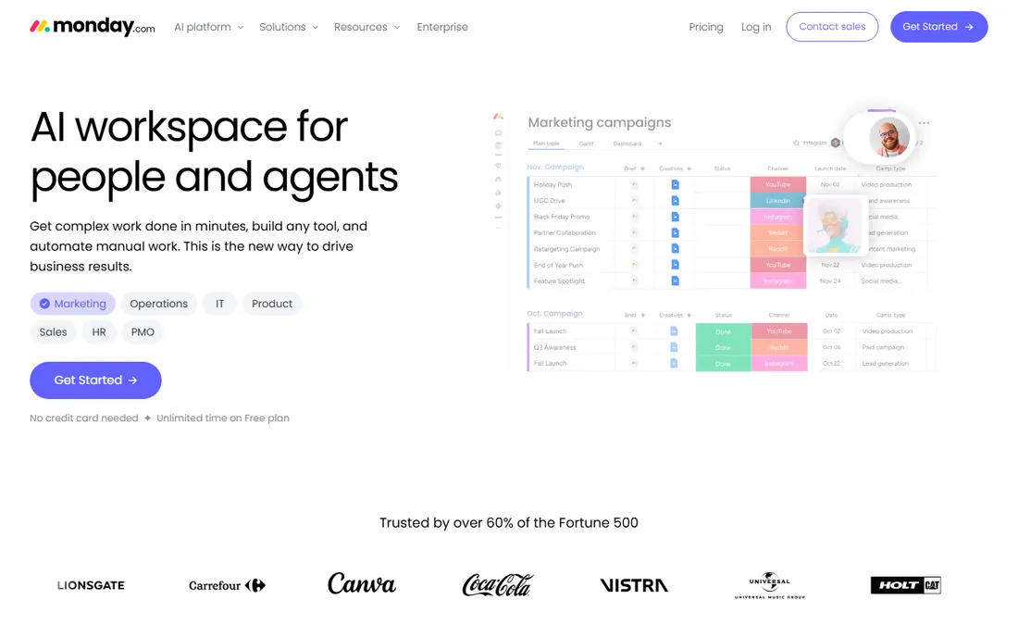1018x637 pixels.
Task: Select the IT chip
Action: [x=219, y=304]
